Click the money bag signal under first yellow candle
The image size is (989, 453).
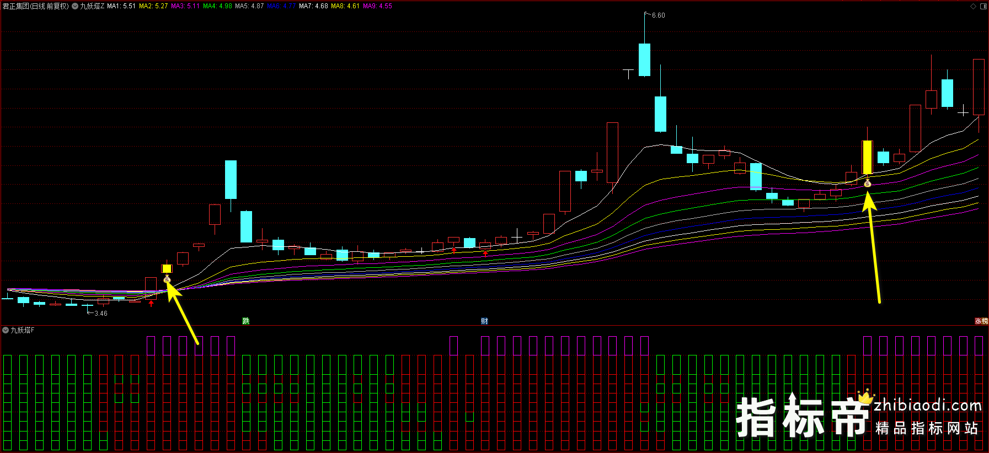167,279
